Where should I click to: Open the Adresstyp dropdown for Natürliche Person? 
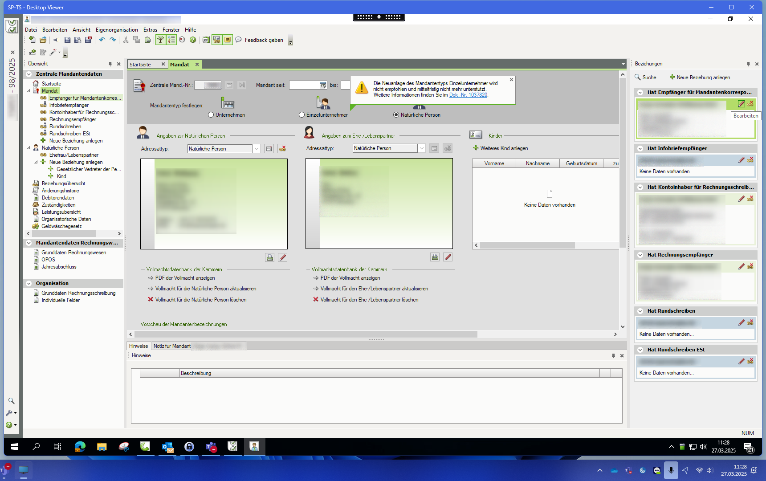coord(257,149)
